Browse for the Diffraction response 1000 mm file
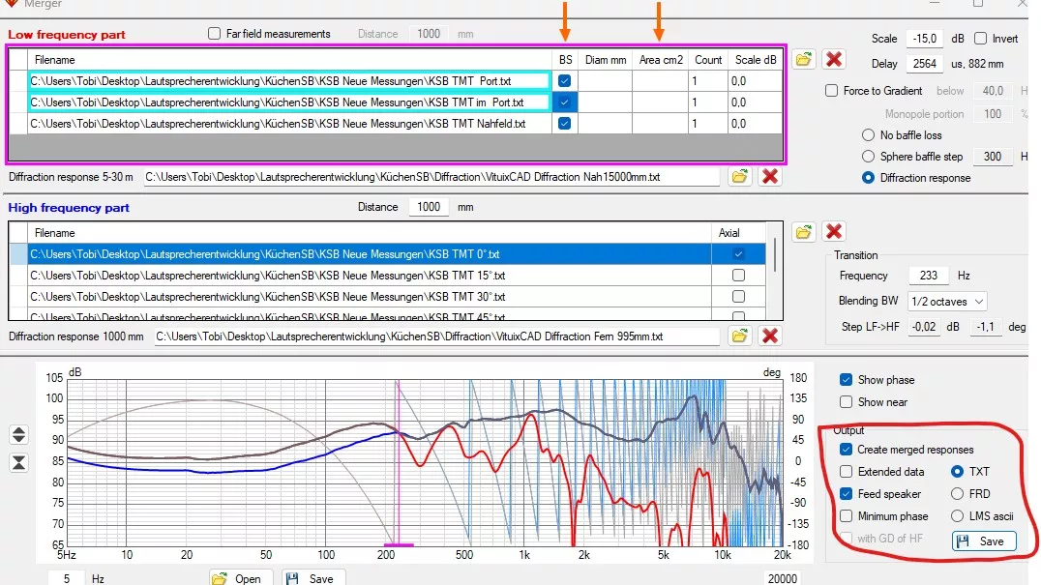Screen dimensions: 1041x585 click(x=740, y=336)
